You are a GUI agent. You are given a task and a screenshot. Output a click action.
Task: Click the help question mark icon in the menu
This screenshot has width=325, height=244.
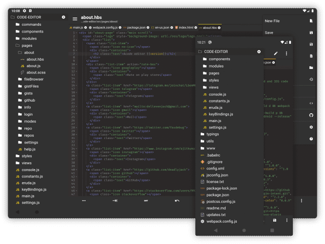tap(311, 139)
